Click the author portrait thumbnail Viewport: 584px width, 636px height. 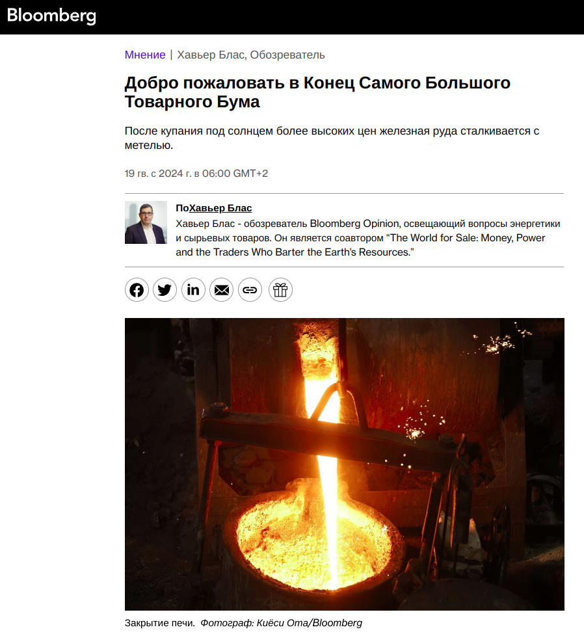pyautogui.click(x=146, y=222)
